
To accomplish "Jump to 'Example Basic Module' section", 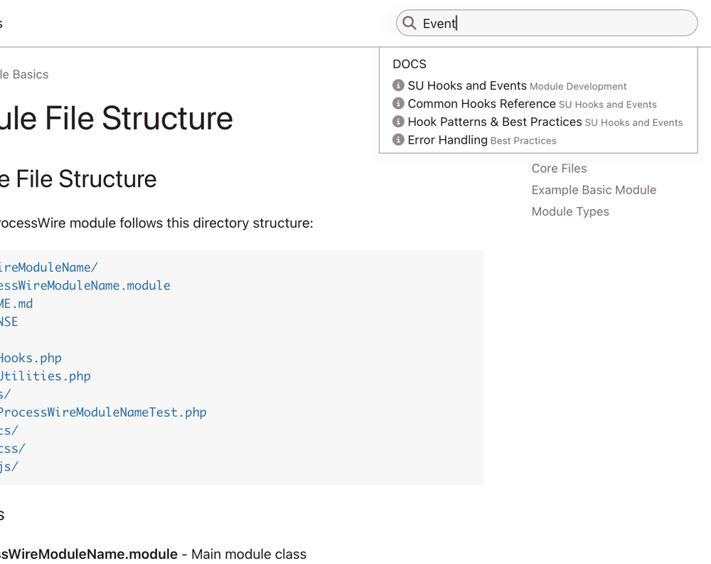I will click(x=594, y=190).
